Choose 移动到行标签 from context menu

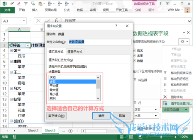[x=178, y=79]
